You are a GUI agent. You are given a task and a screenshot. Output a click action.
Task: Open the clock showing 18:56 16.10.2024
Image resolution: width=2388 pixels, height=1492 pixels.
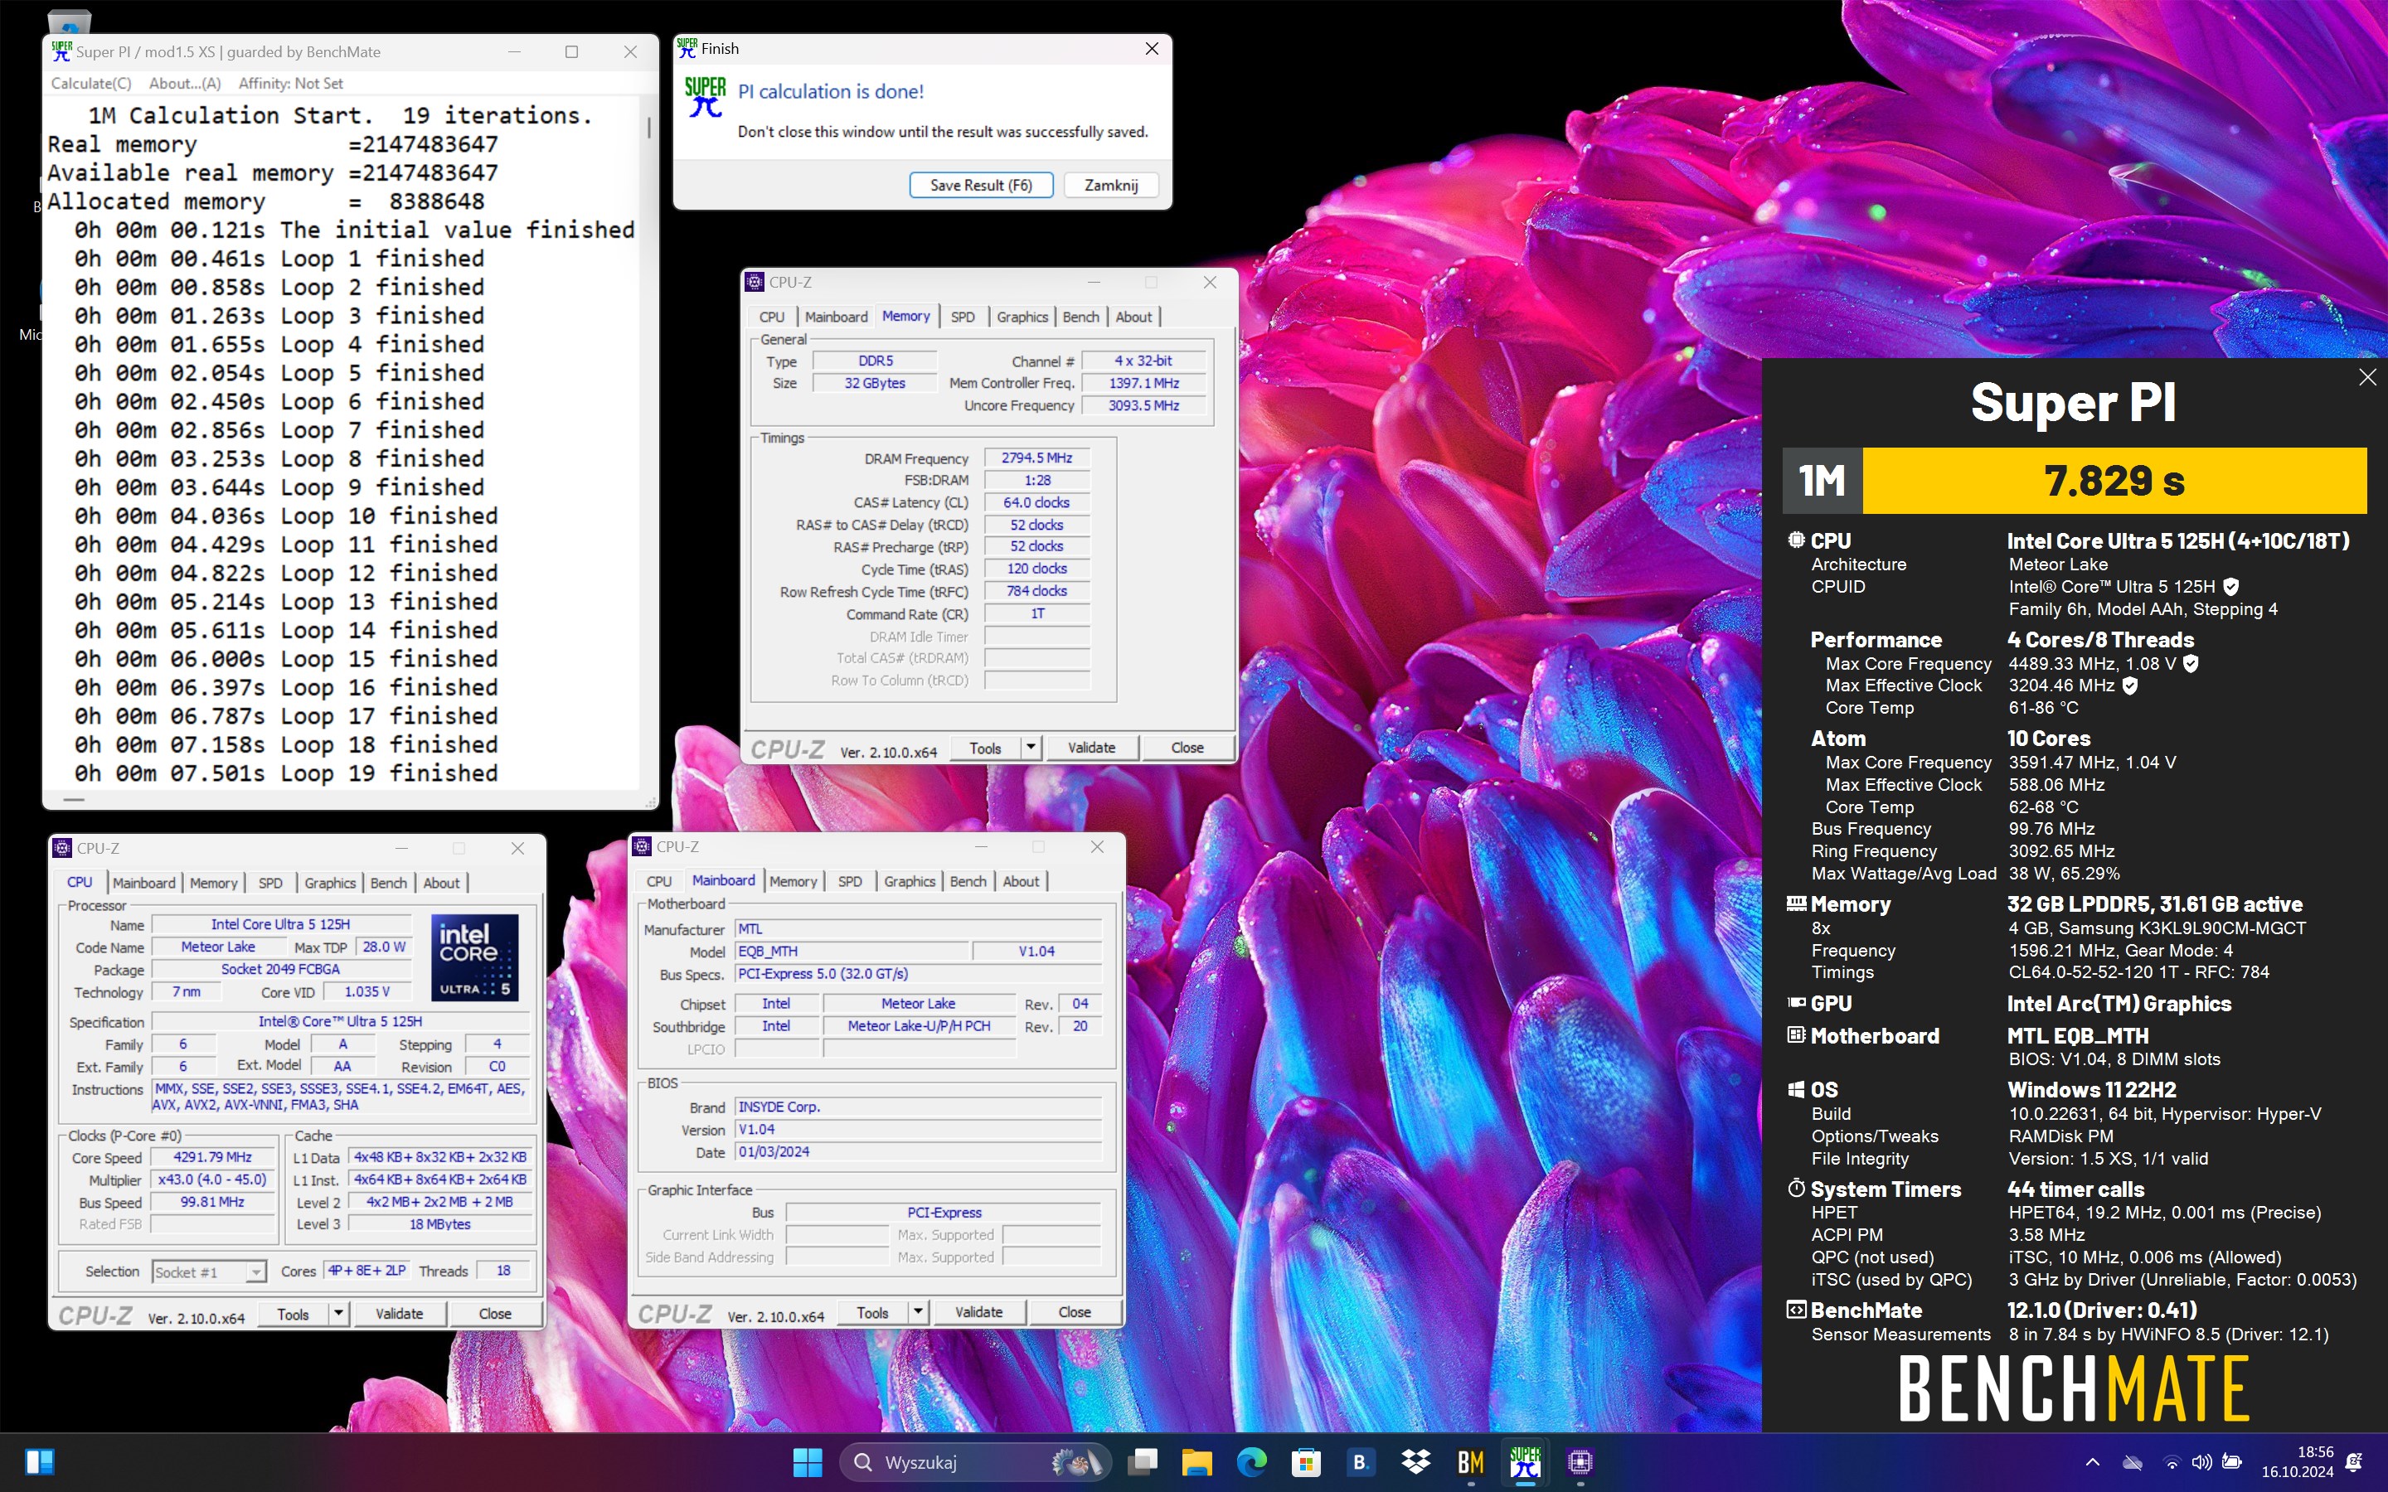(x=2298, y=1461)
